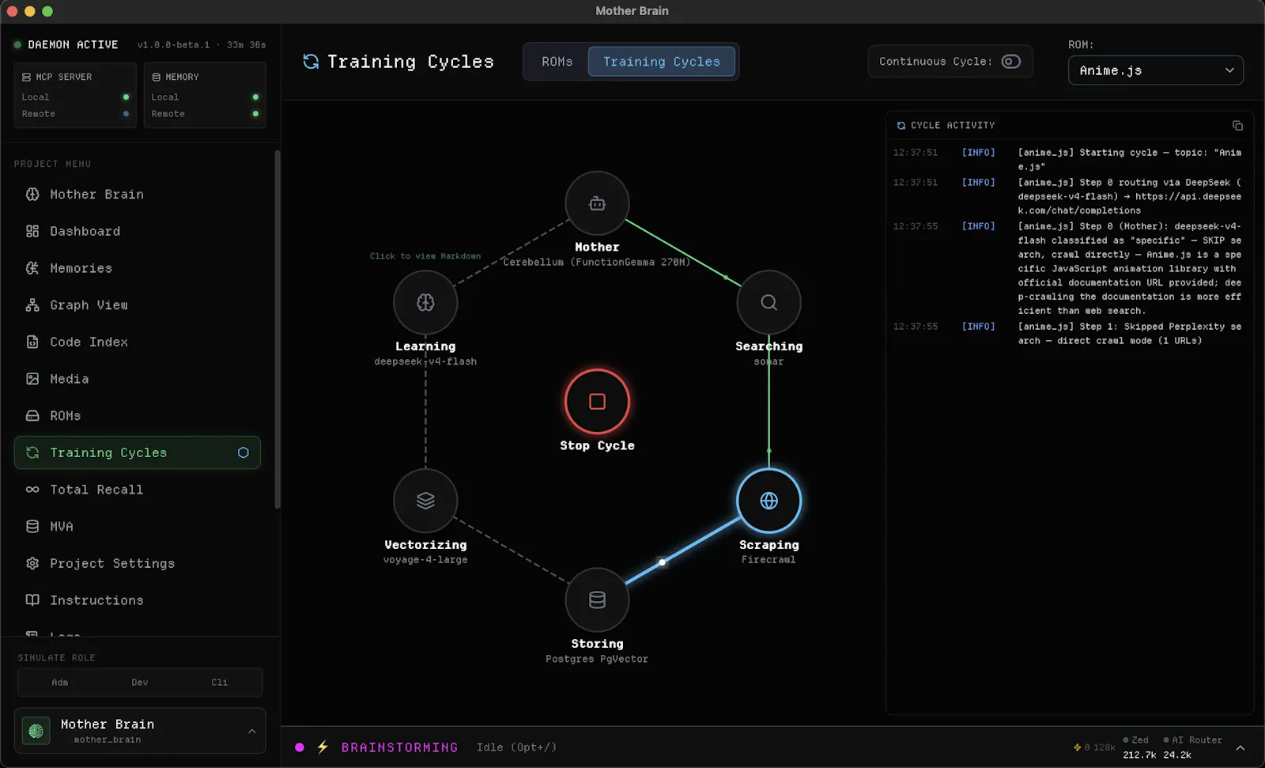Click Idle (Opt+/) status text
1265x768 pixels.
516,747
